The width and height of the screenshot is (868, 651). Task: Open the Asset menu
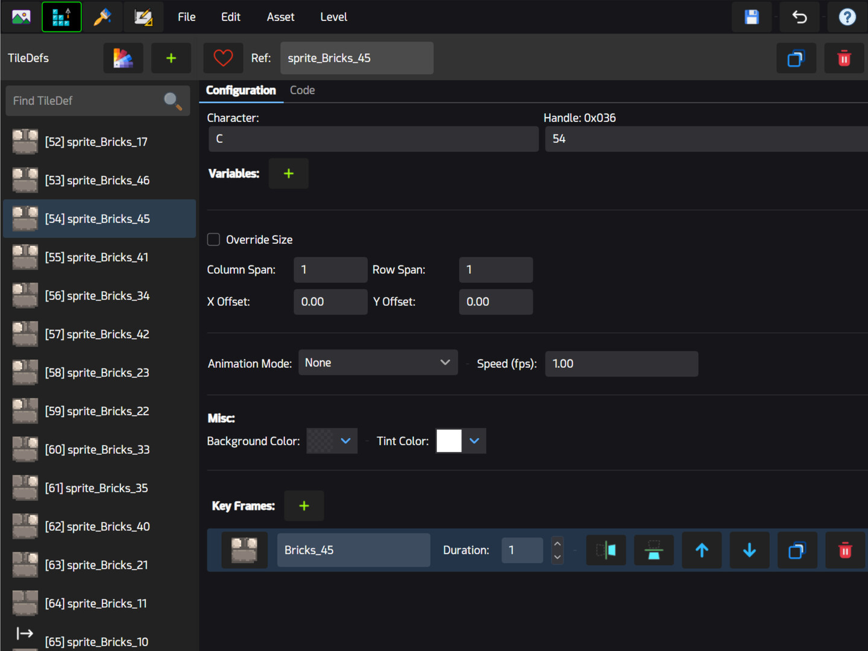(280, 17)
